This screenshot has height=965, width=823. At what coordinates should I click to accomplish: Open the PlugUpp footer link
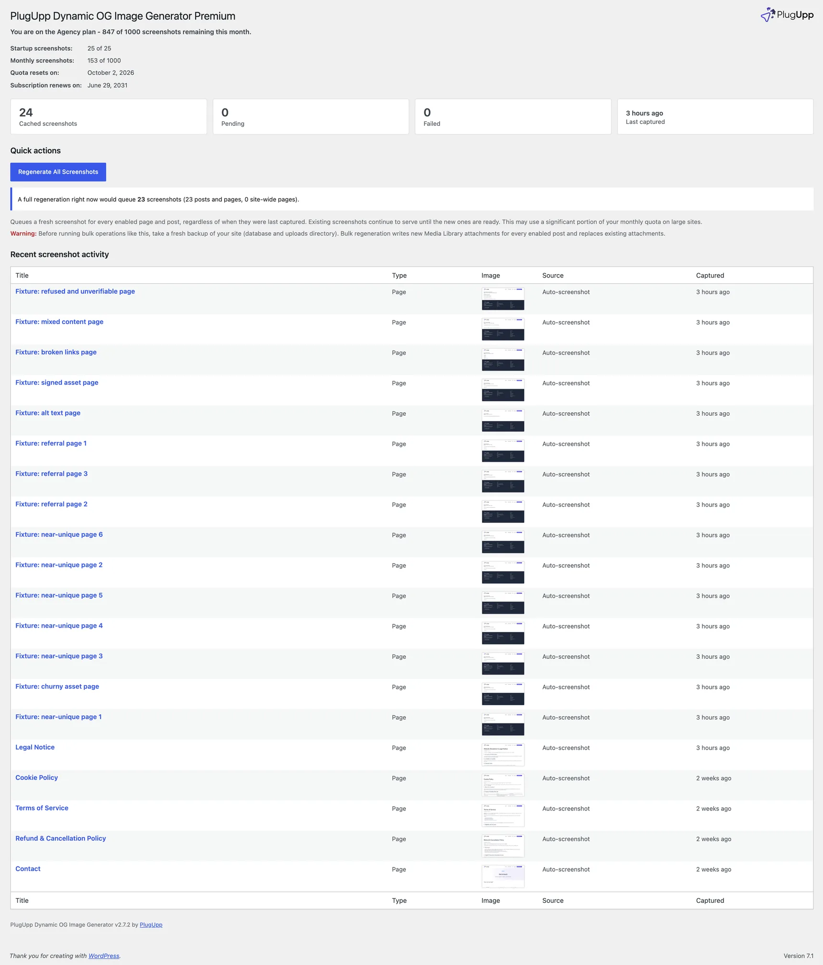(x=151, y=924)
